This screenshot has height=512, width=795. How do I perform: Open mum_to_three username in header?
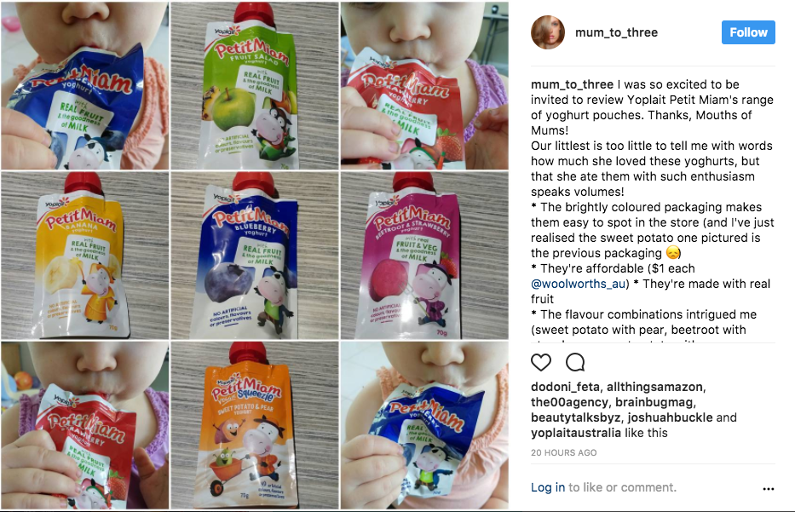tap(616, 32)
